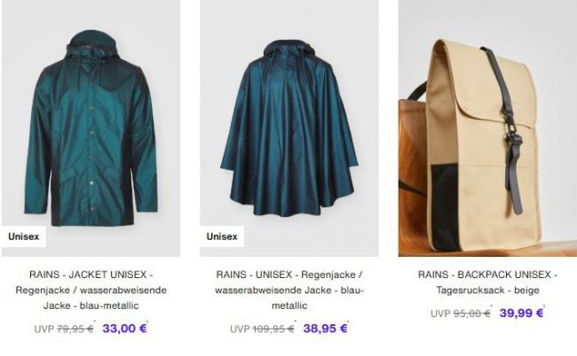Click 'wasserabweisende Jacke - blau-' poncho text
The image size is (577, 356).
(x=289, y=290)
